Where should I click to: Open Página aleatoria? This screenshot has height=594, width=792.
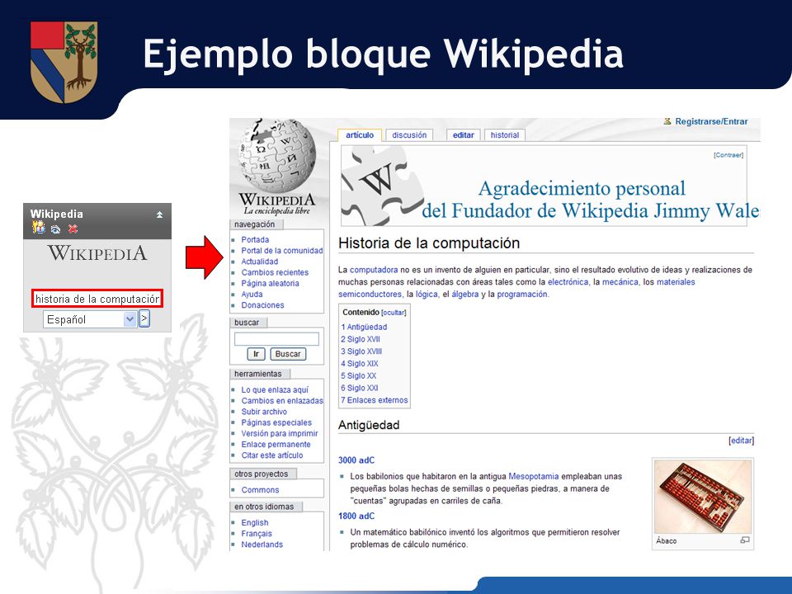(271, 283)
